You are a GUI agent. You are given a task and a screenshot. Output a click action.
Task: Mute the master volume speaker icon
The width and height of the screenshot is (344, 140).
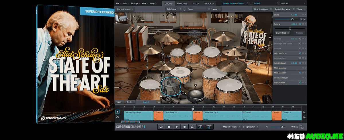click(267, 127)
